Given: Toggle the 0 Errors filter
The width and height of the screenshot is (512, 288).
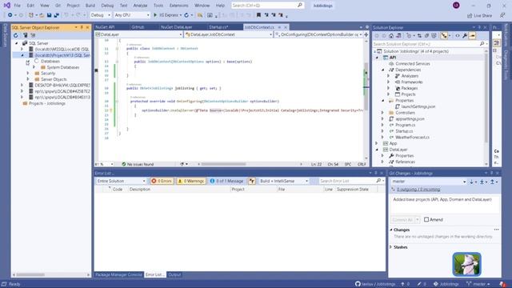Looking at the screenshot, I should coord(162,181).
